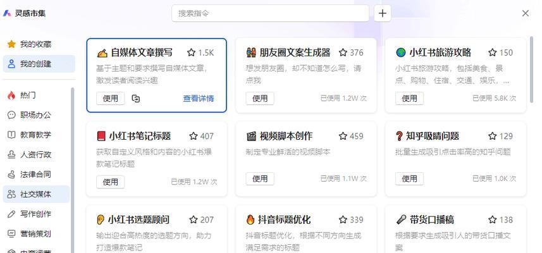Image resolution: width=542 pixels, height=253 pixels.
Task: Click the writing-hand icon of 自媒体文章撰写
Action: coord(102,53)
